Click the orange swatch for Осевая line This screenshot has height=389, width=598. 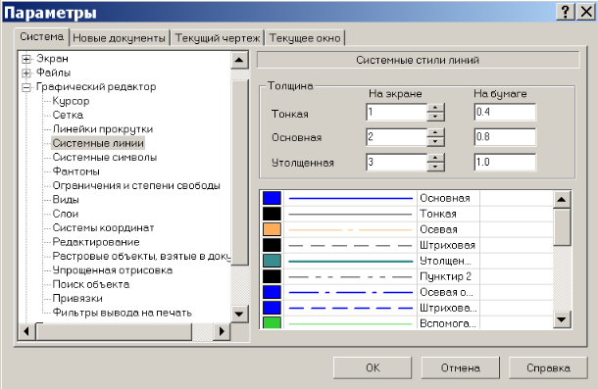pyautogui.click(x=272, y=229)
